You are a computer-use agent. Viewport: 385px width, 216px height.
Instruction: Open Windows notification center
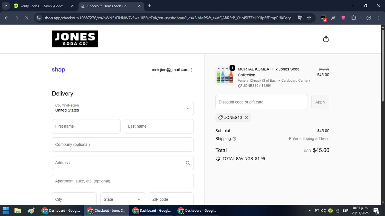[377, 211]
